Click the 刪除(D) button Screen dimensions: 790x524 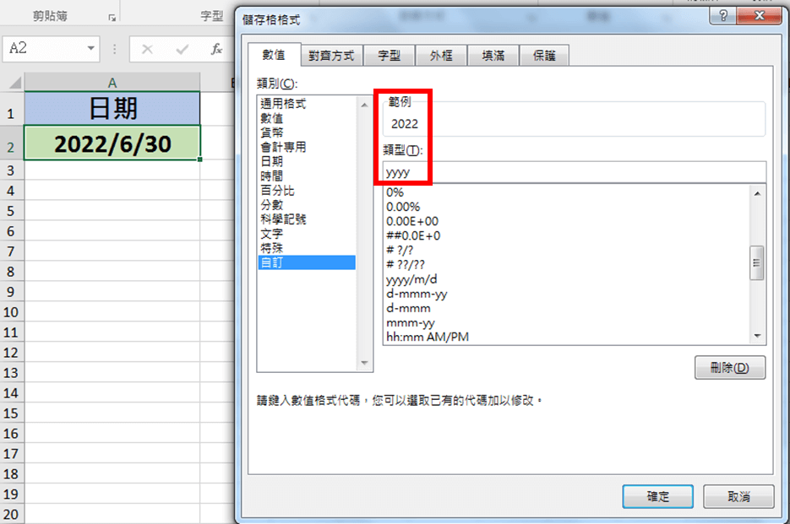tap(730, 368)
